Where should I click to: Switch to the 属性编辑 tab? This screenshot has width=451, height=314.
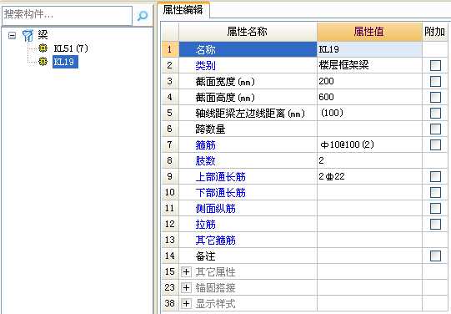coord(183,10)
